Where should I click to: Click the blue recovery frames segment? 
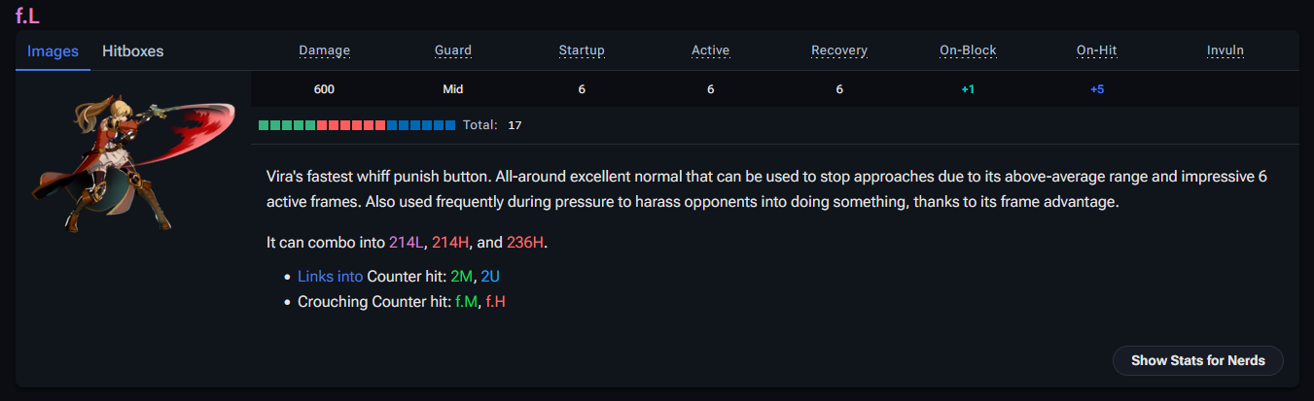(420, 125)
